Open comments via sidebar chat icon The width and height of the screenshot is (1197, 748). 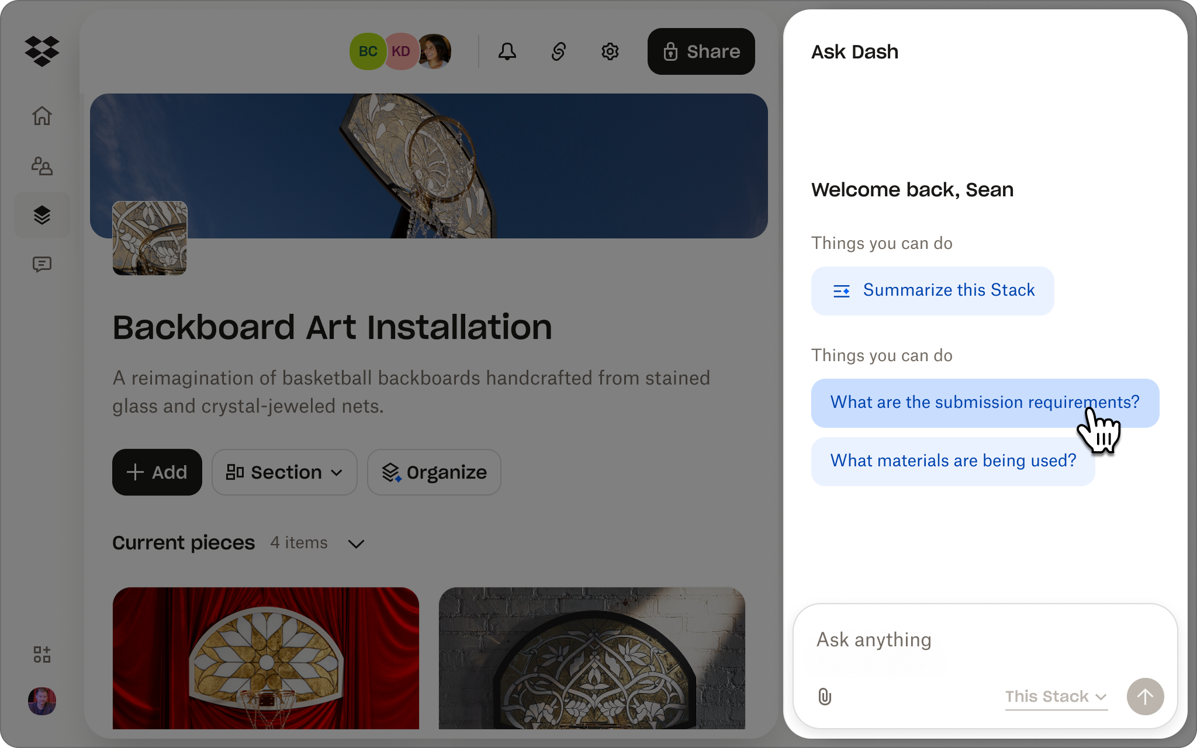click(41, 264)
